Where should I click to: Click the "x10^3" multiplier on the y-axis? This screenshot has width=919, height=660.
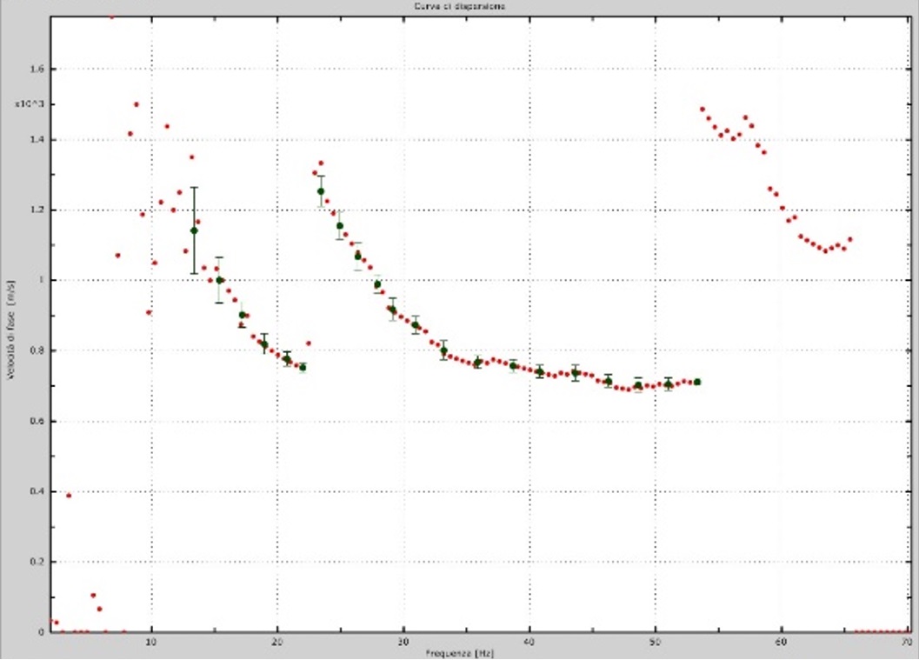coord(30,104)
